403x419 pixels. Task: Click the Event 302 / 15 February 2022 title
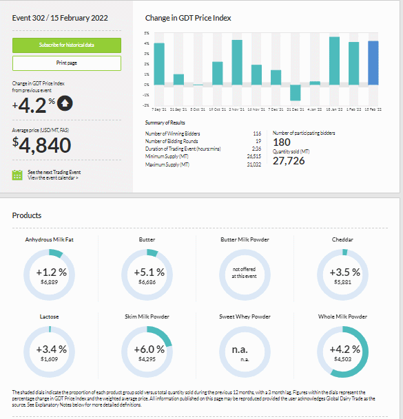click(x=60, y=18)
